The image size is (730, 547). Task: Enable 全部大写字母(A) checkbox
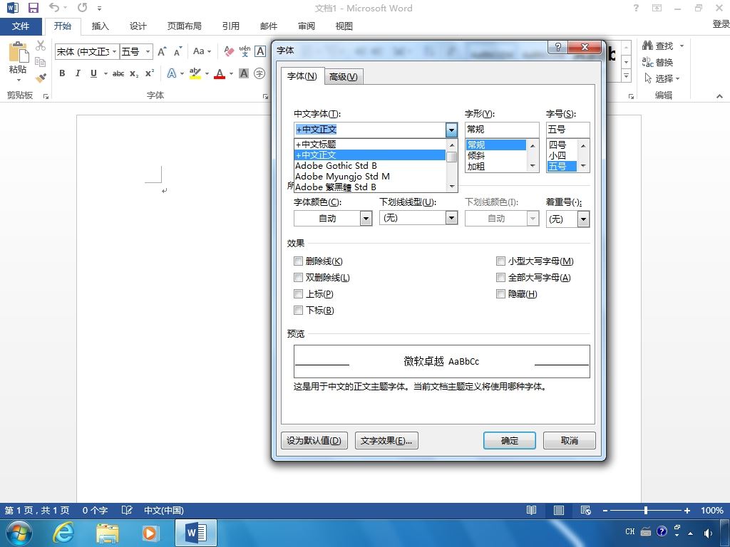point(500,277)
